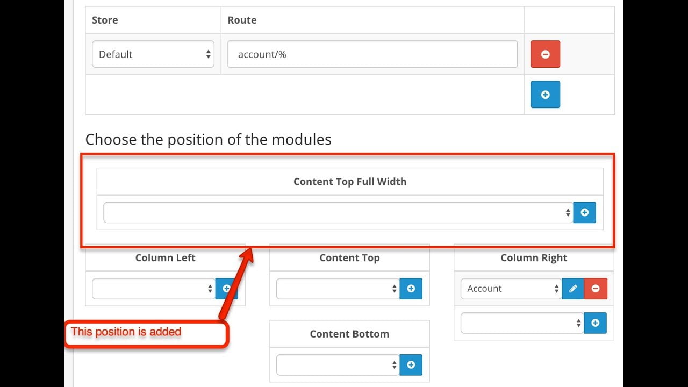Open Content Top's module dropdown
Image resolution: width=688 pixels, height=387 pixels.
(x=336, y=289)
